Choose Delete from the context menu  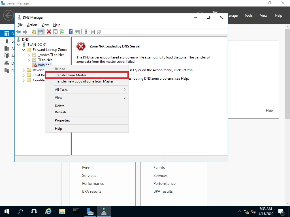(x=87, y=106)
